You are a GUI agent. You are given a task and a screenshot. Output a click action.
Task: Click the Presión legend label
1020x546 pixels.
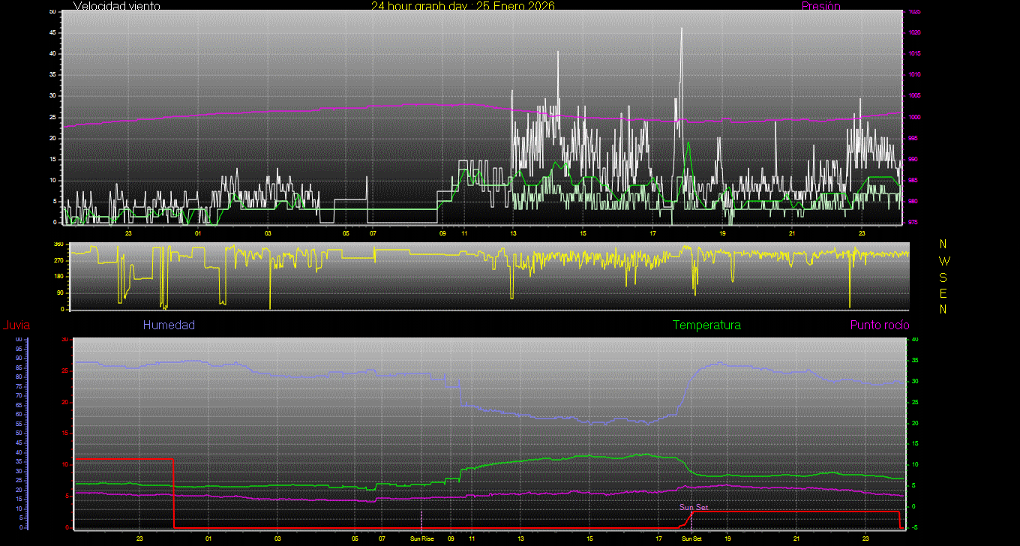820,6
